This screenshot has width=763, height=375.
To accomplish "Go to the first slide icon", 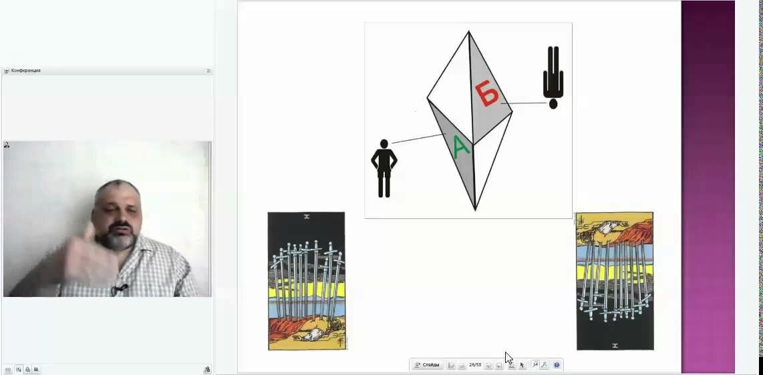I will [x=452, y=365].
